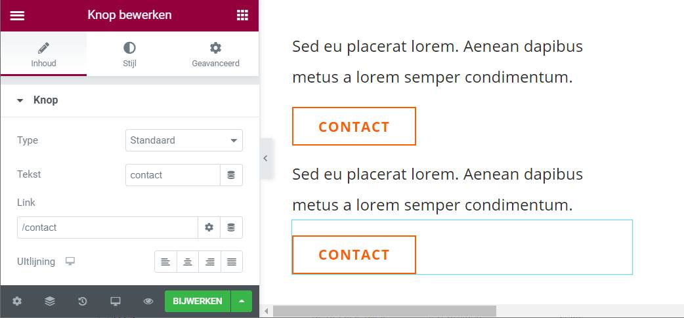Image resolution: width=684 pixels, height=318 pixels.
Task: Open the hamburger menu in Elementor header
Action: [17, 16]
